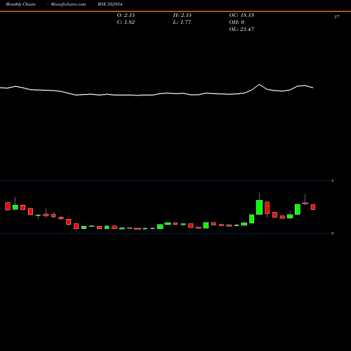Click the OC: 18.13 value

[x=241, y=15]
